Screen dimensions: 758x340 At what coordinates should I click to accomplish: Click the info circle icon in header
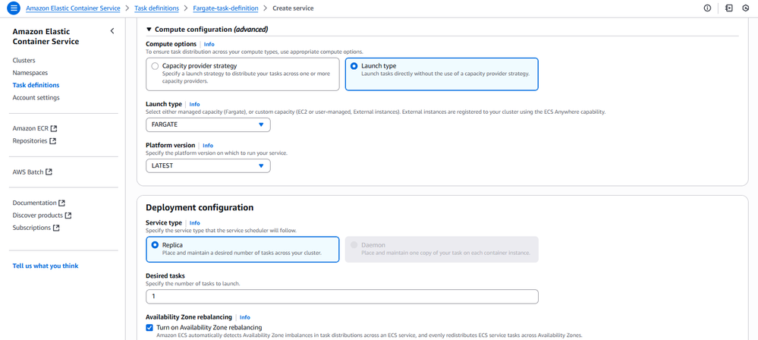coord(707,8)
